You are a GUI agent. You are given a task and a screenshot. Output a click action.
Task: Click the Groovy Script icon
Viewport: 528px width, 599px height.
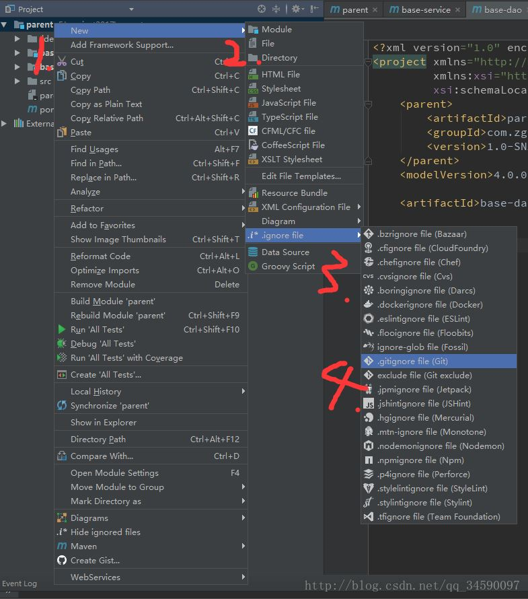[253, 267]
